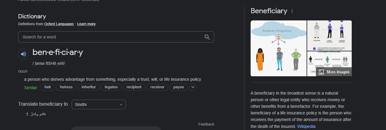Expand more similar words chevron
The image size is (386, 130).
coord(193,87)
